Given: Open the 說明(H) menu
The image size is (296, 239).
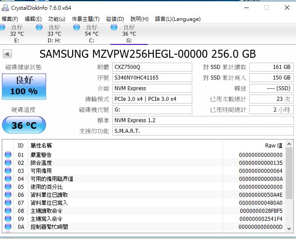Looking at the screenshot, I should click(x=139, y=19).
